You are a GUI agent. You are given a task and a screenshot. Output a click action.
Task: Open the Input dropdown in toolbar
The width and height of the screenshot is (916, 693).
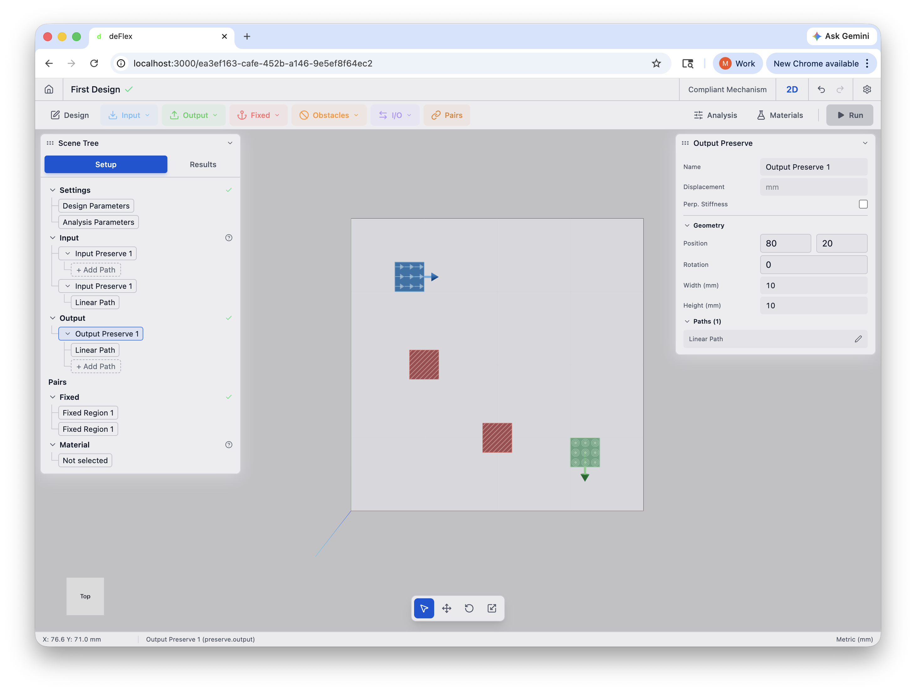[129, 115]
